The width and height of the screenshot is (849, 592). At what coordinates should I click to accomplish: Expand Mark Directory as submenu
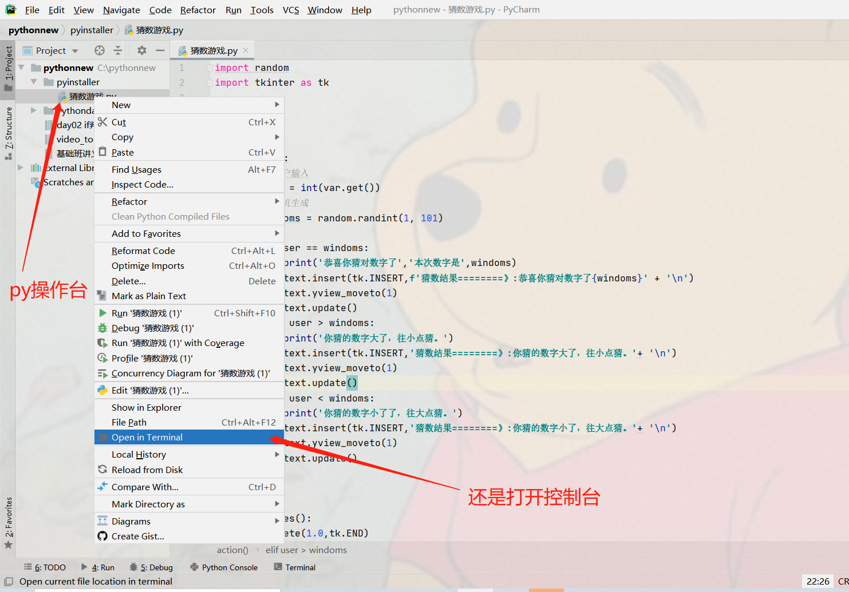tap(277, 504)
